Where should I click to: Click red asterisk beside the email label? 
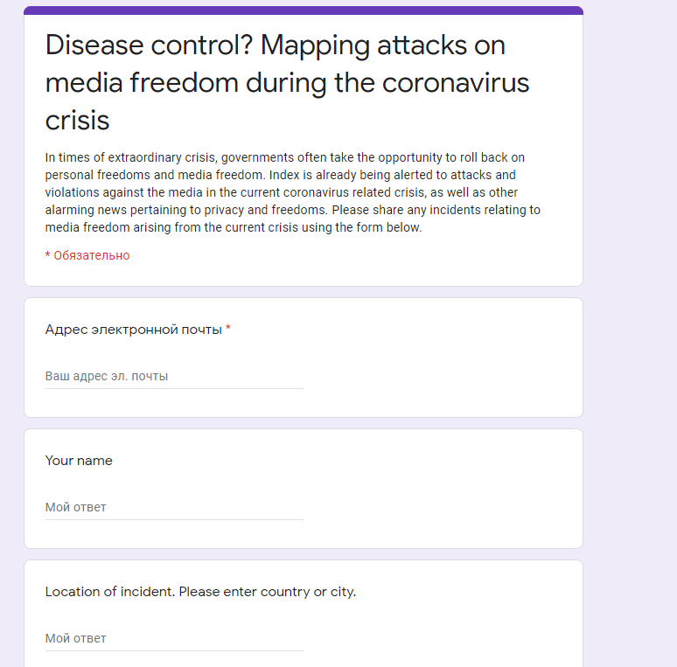(228, 330)
